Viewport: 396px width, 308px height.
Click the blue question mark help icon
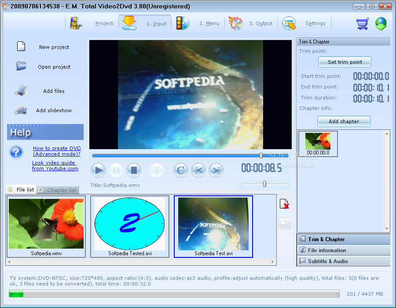click(x=16, y=152)
